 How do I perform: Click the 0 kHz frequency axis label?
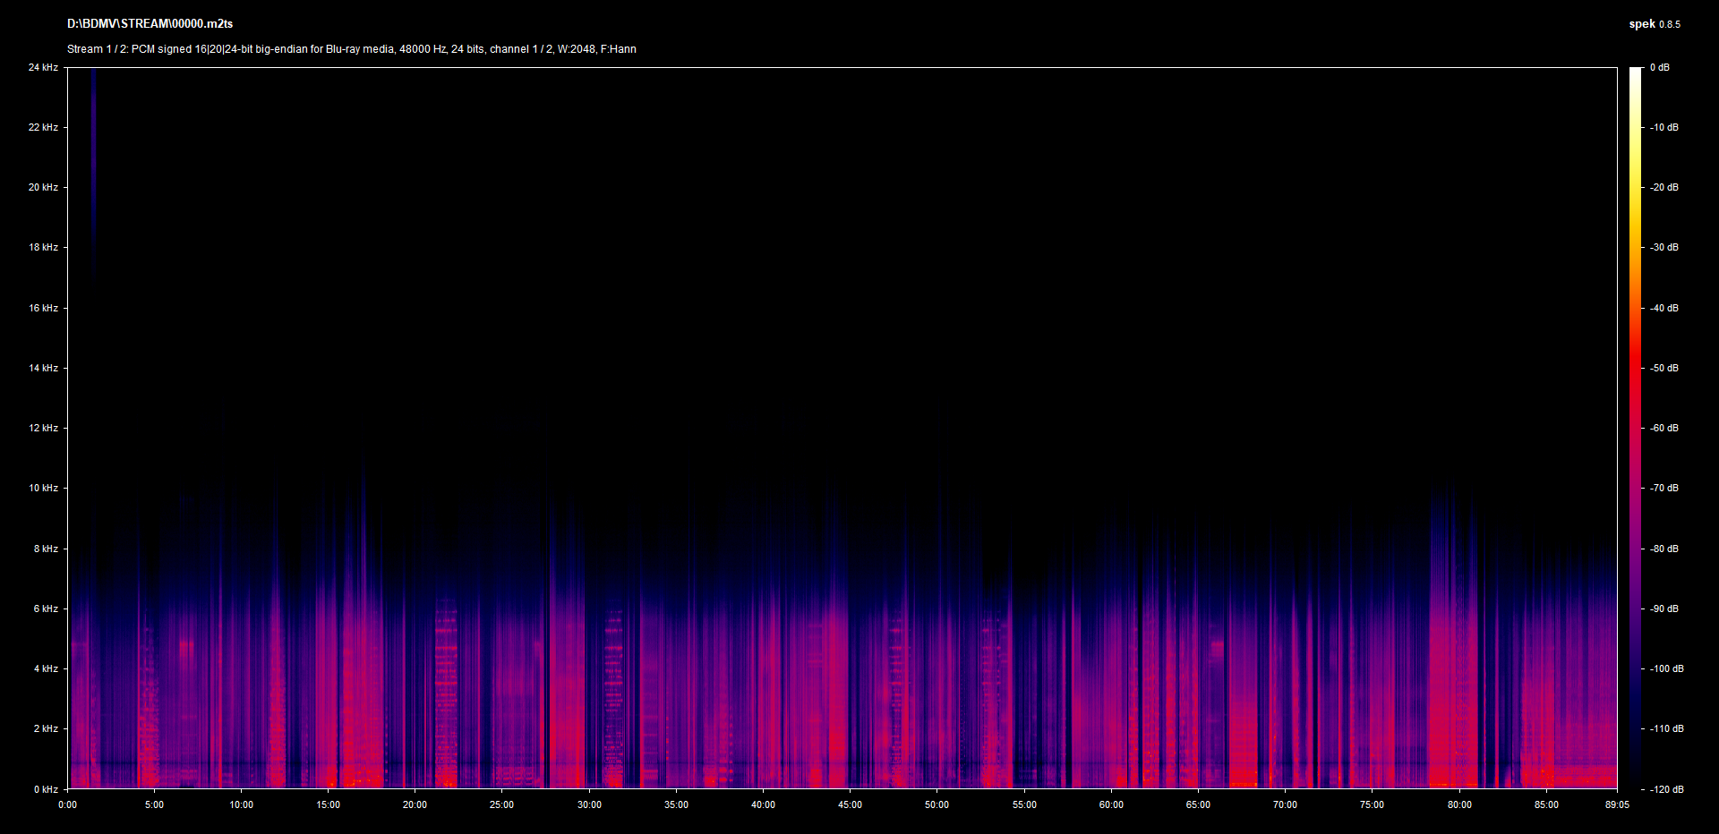coord(46,789)
